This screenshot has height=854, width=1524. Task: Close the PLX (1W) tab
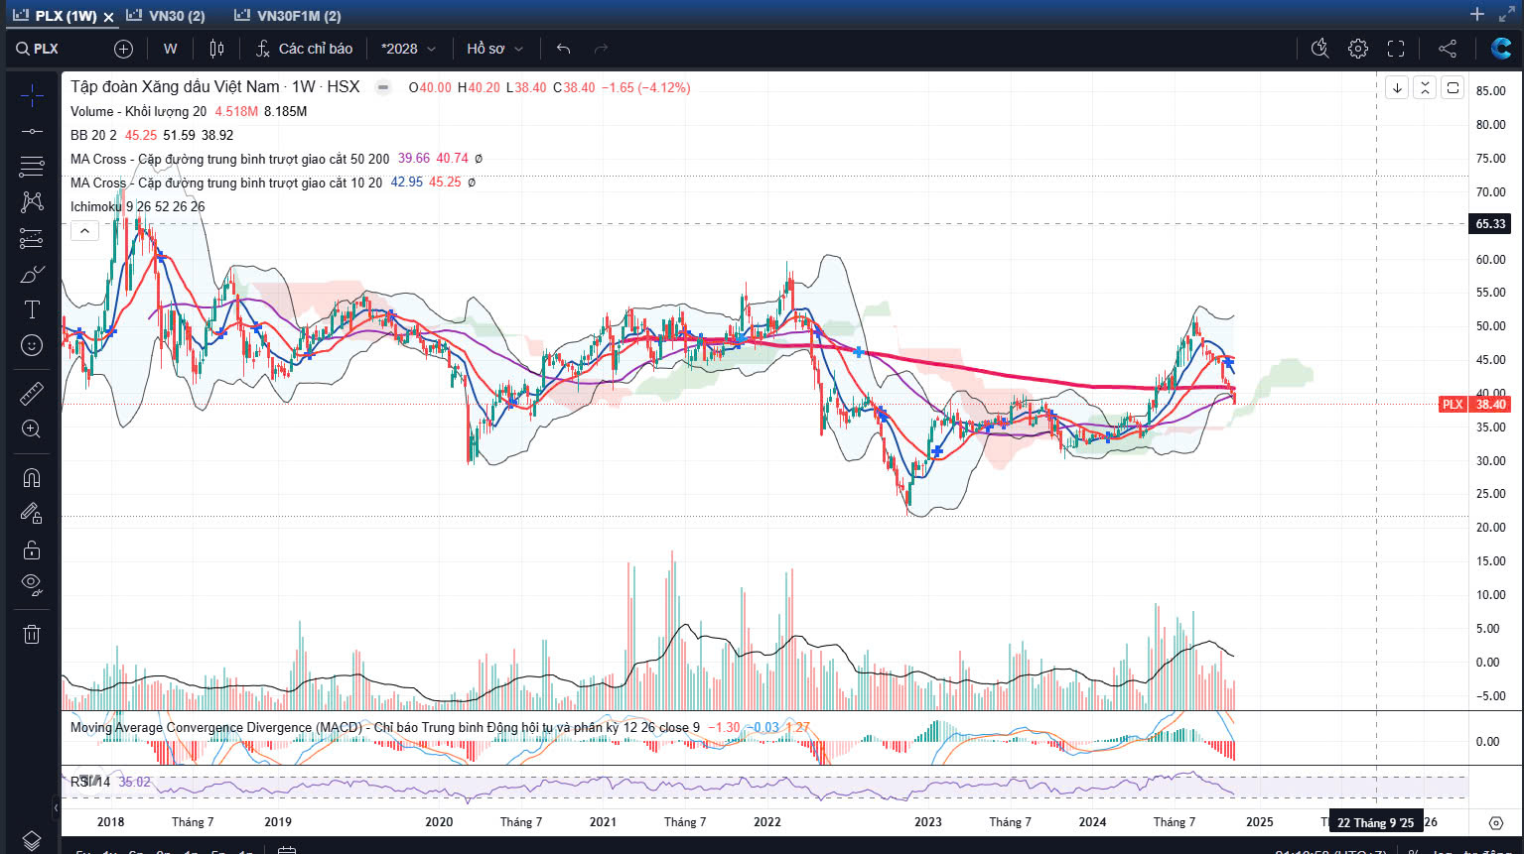tap(108, 17)
